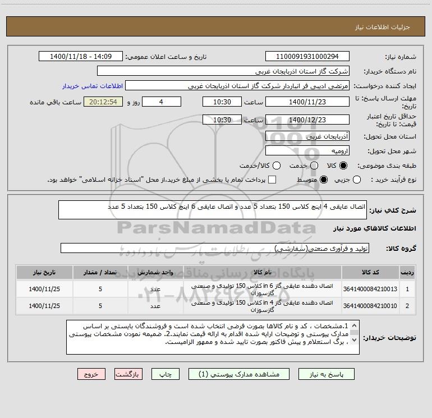Screen dimensions: 432x418
Task: Click the پاسخ به نیاز button
Action: pyautogui.click(x=326, y=374)
